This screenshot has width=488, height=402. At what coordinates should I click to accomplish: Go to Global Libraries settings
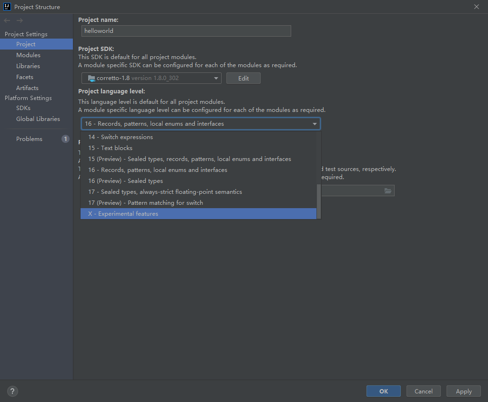pyautogui.click(x=38, y=119)
